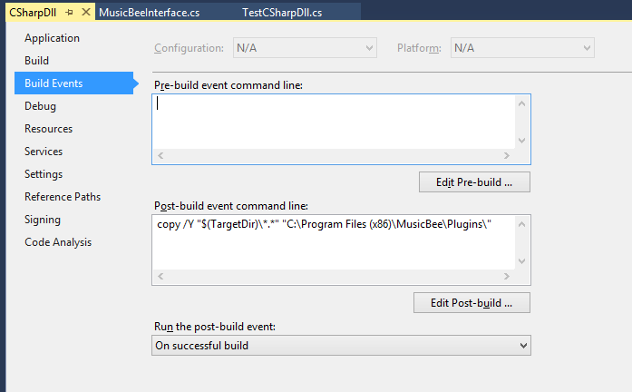632x392 pixels.
Task: Open the Configuration dropdown
Action: (x=304, y=48)
